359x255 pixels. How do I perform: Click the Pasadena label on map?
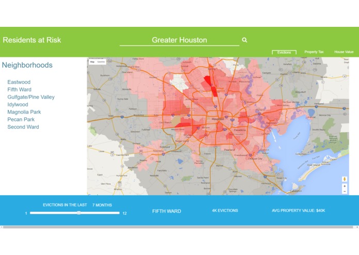pos(240,130)
